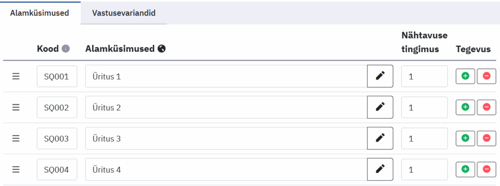Click the Üritus 3 subquestion text field
The width and height of the screenshot is (500, 186).
tap(227, 139)
